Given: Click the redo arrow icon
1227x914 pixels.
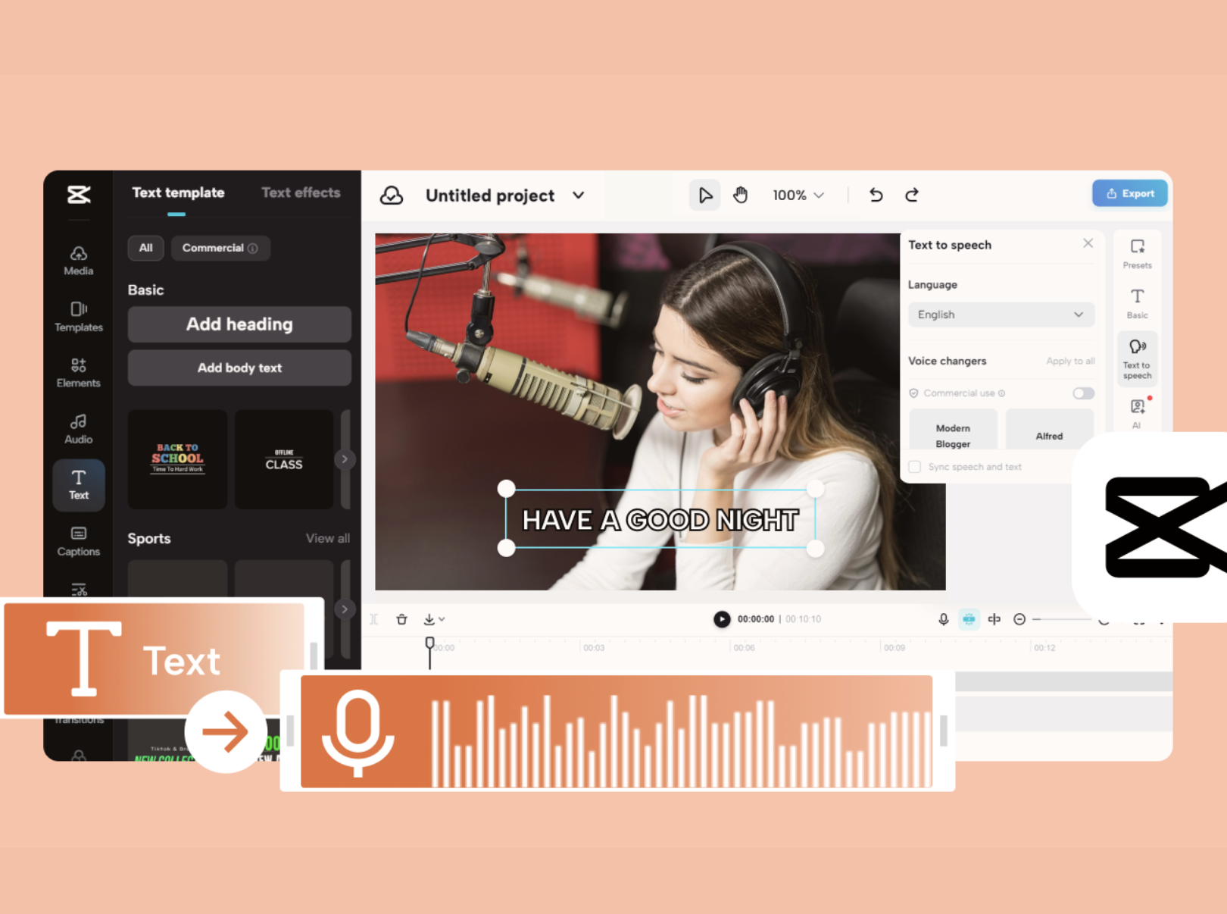Looking at the screenshot, I should click(x=912, y=196).
